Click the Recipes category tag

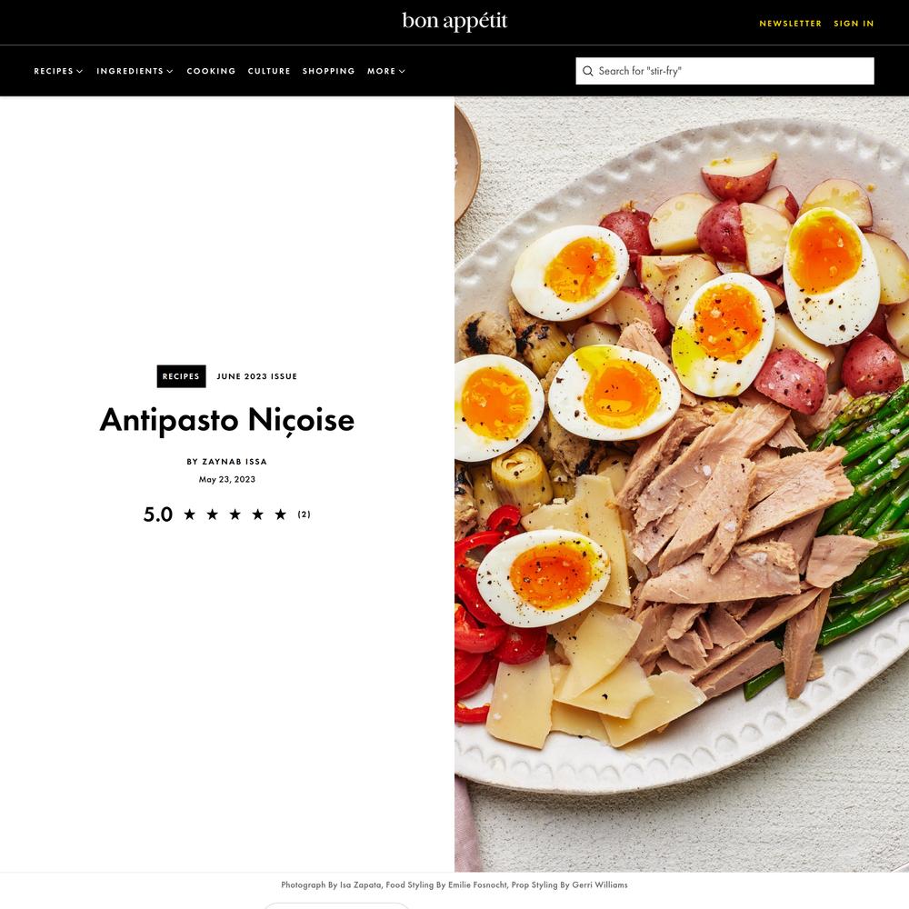coord(182,376)
